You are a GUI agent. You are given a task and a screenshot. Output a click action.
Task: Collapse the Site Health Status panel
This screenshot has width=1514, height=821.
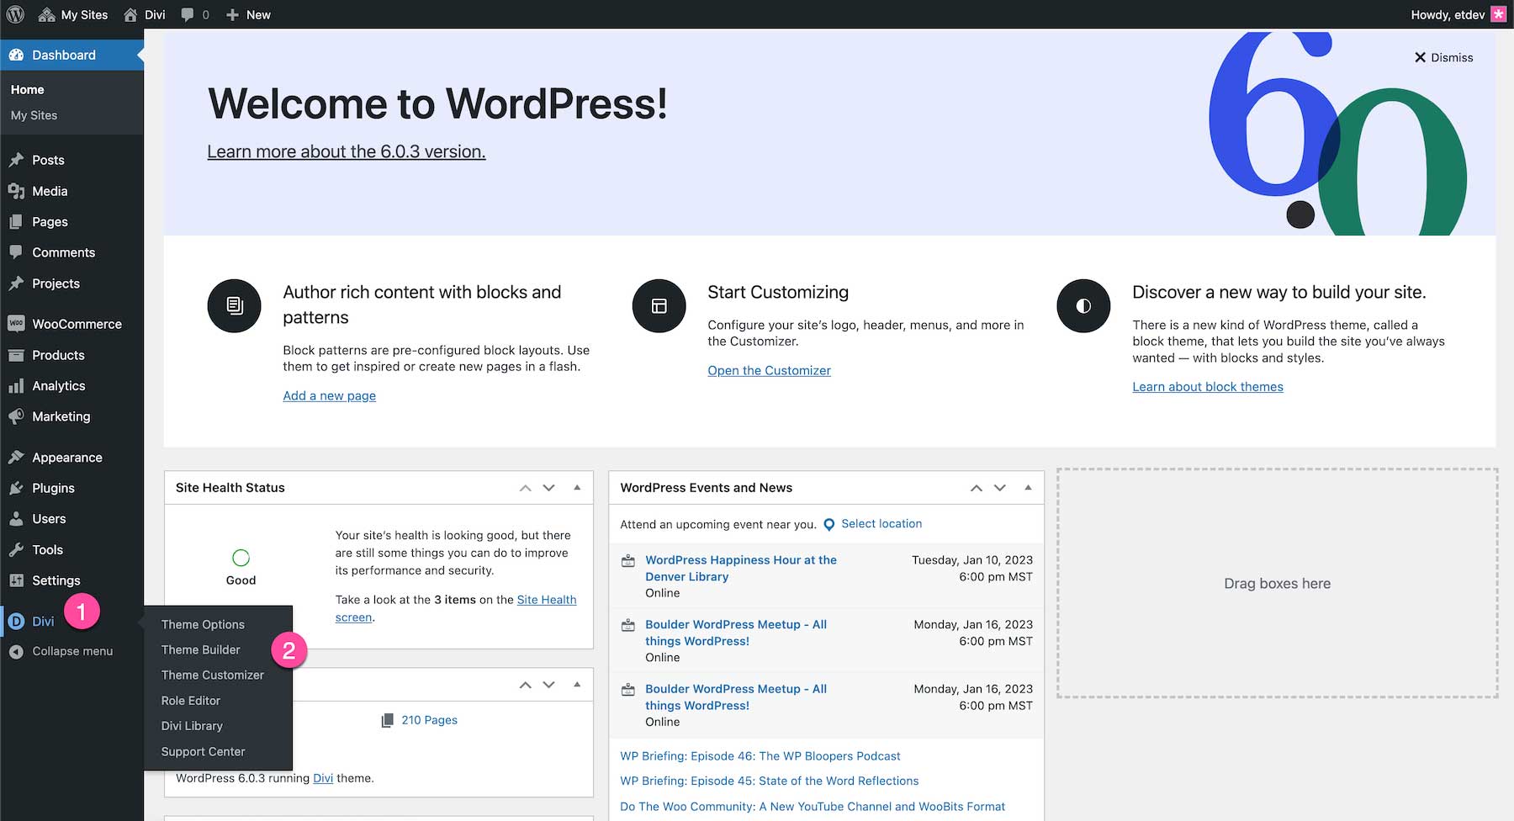coord(577,488)
